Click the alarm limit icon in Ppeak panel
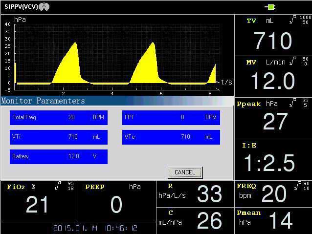The image size is (312, 234). click(x=292, y=103)
